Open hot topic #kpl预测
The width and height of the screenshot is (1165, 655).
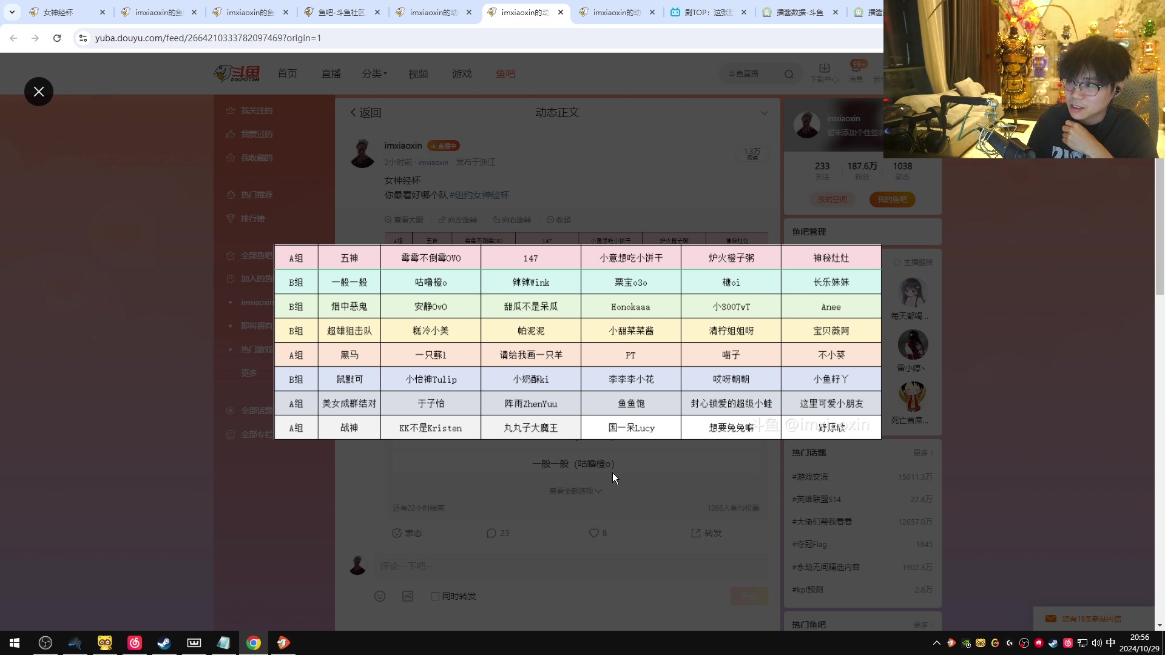click(x=808, y=589)
